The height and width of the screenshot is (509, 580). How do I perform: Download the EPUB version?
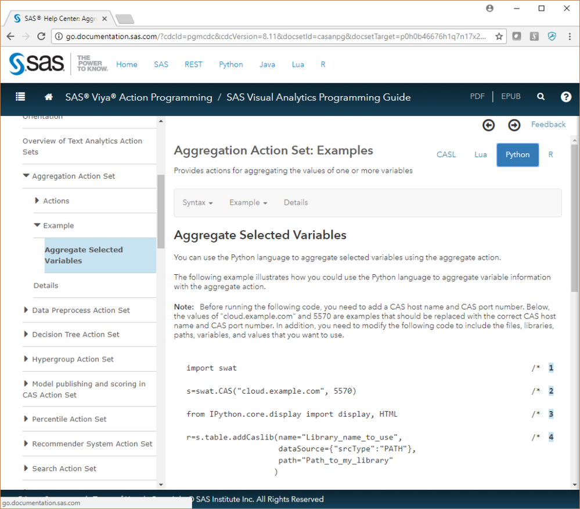coord(510,96)
